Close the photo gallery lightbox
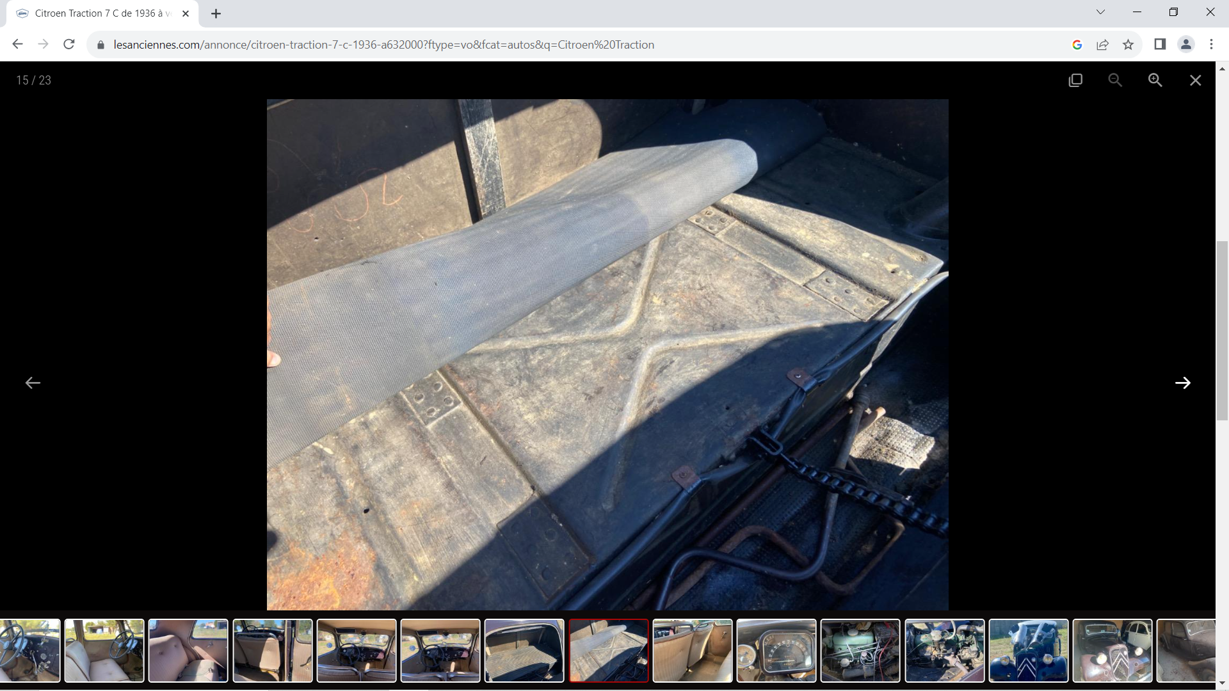Image resolution: width=1229 pixels, height=691 pixels. coord(1195,80)
